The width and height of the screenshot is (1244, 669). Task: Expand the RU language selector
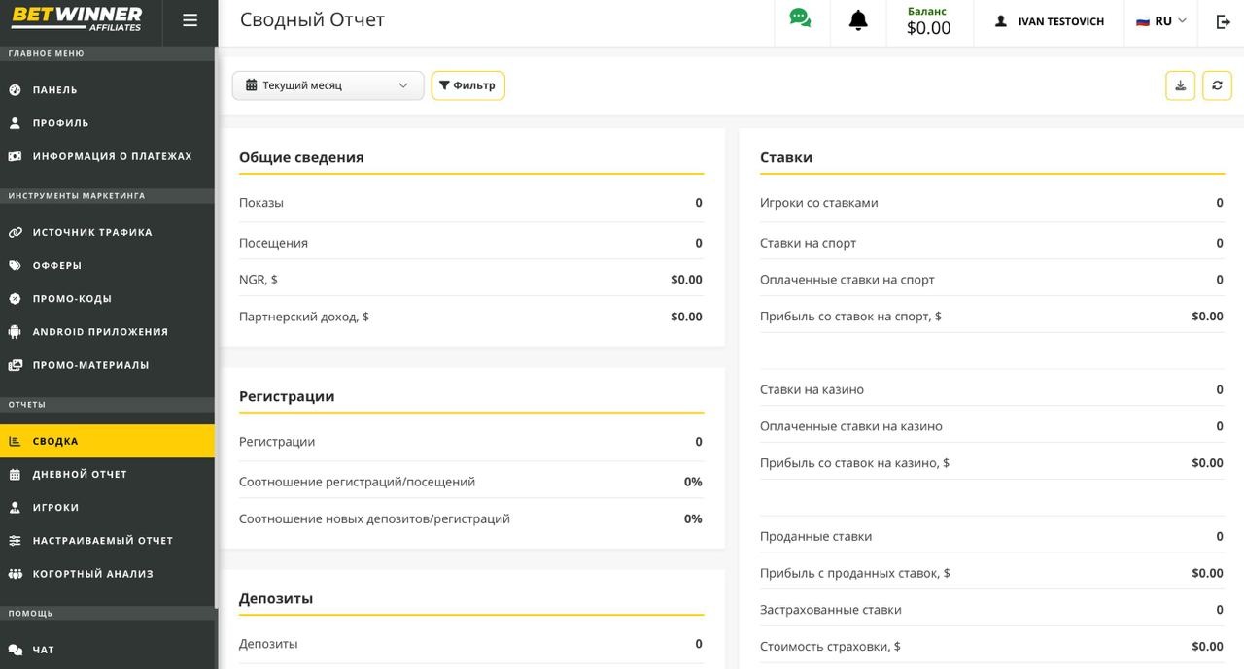1161,21
